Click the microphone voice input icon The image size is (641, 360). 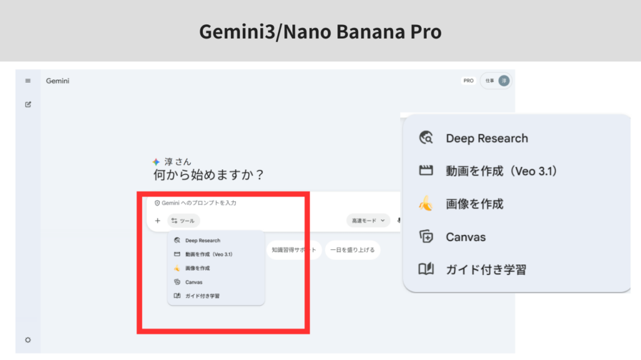coord(399,221)
